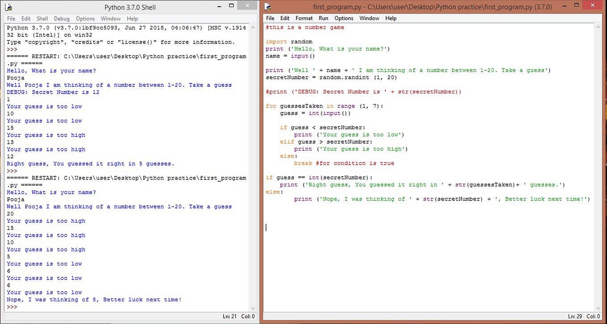The image size is (607, 324).
Task: Open the Window menu in the editor
Action: click(x=369, y=18)
